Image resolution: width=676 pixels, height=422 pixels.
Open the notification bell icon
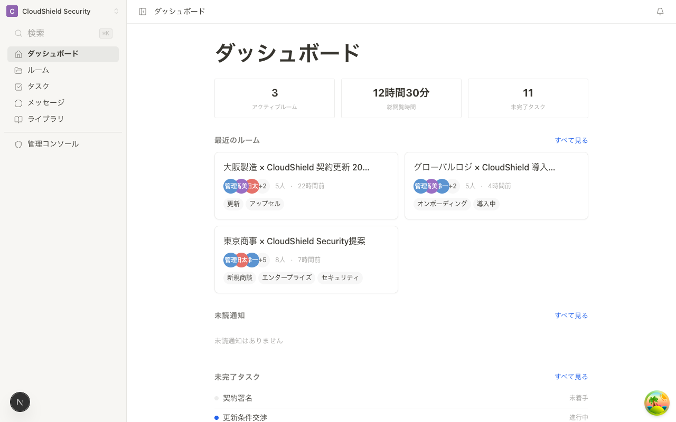(660, 11)
